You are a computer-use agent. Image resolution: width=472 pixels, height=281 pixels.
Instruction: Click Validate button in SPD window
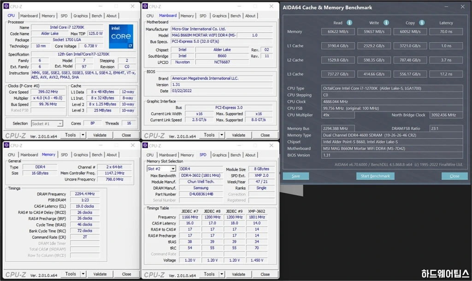click(x=238, y=274)
